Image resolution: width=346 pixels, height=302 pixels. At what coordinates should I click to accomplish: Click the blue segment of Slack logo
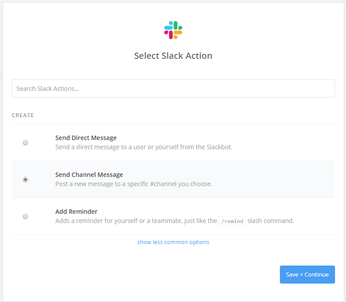coord(169,26)
